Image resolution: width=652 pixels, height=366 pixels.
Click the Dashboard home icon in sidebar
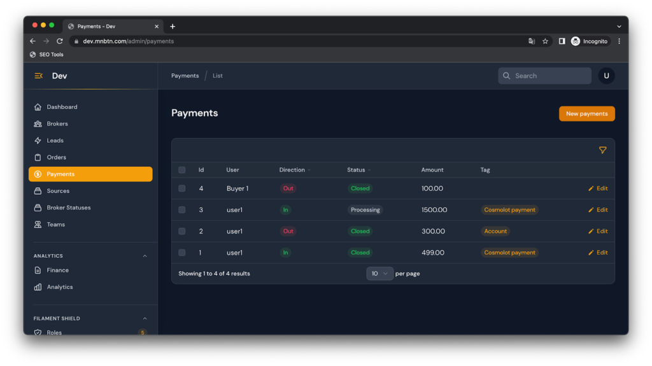pos(38,107)
